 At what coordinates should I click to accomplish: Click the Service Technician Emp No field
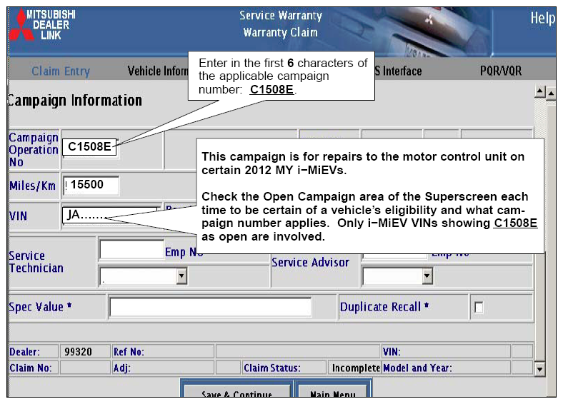[x=131, y=250]
